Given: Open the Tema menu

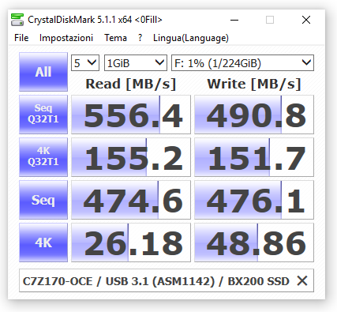Looking at the screenshot, I should (x=115, y=38).
